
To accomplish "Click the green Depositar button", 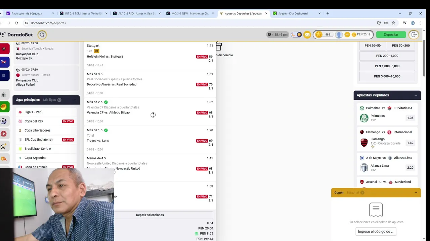I will click(391, 34).
